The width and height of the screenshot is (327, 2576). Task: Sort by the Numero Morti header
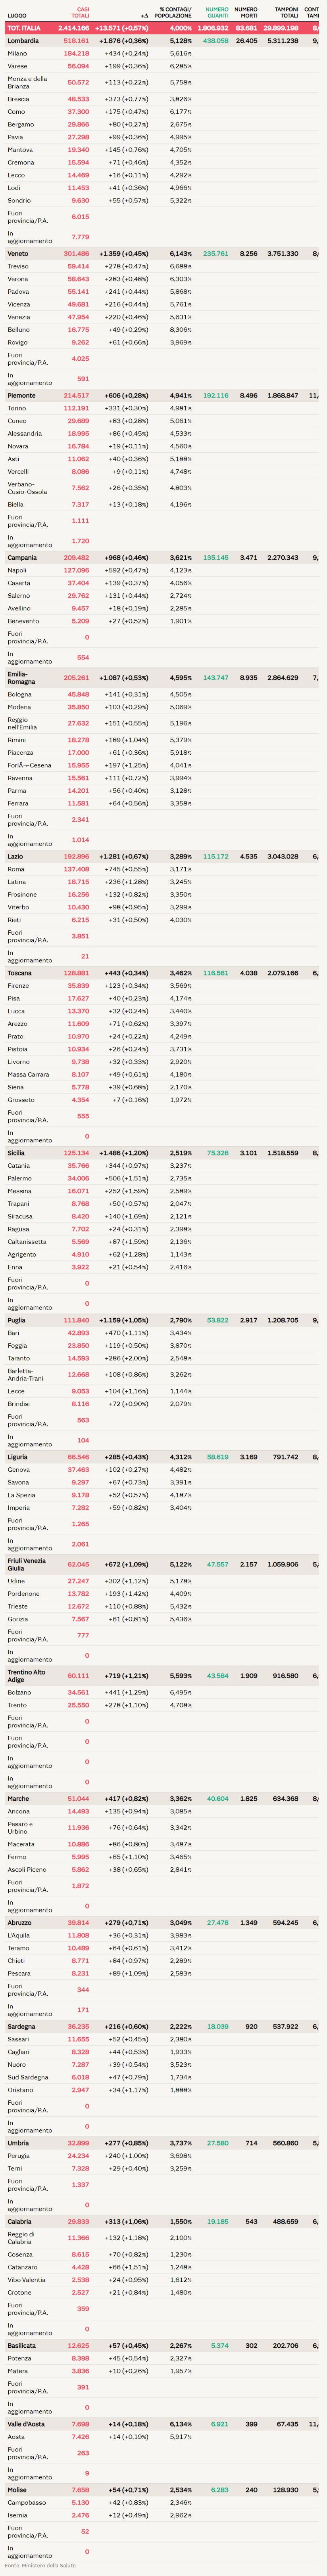point(246,13)
